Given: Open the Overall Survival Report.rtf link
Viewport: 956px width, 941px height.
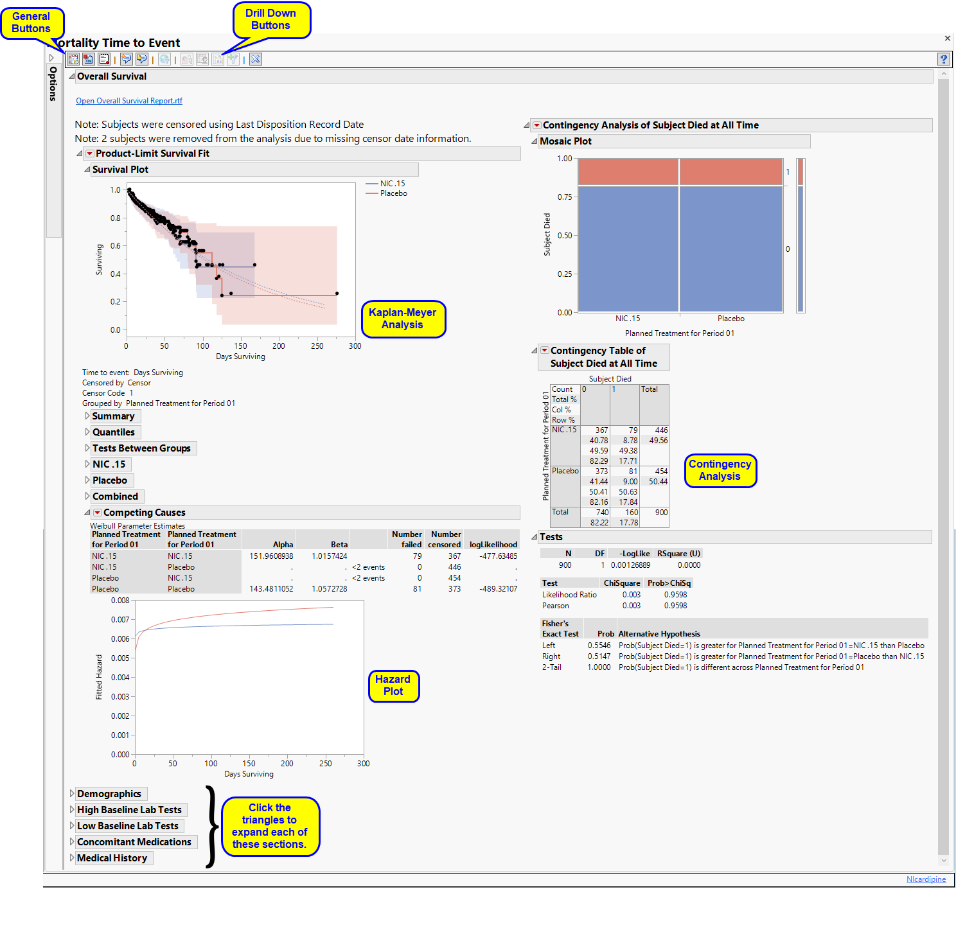Looking at the screenshot, I should 129,101.
